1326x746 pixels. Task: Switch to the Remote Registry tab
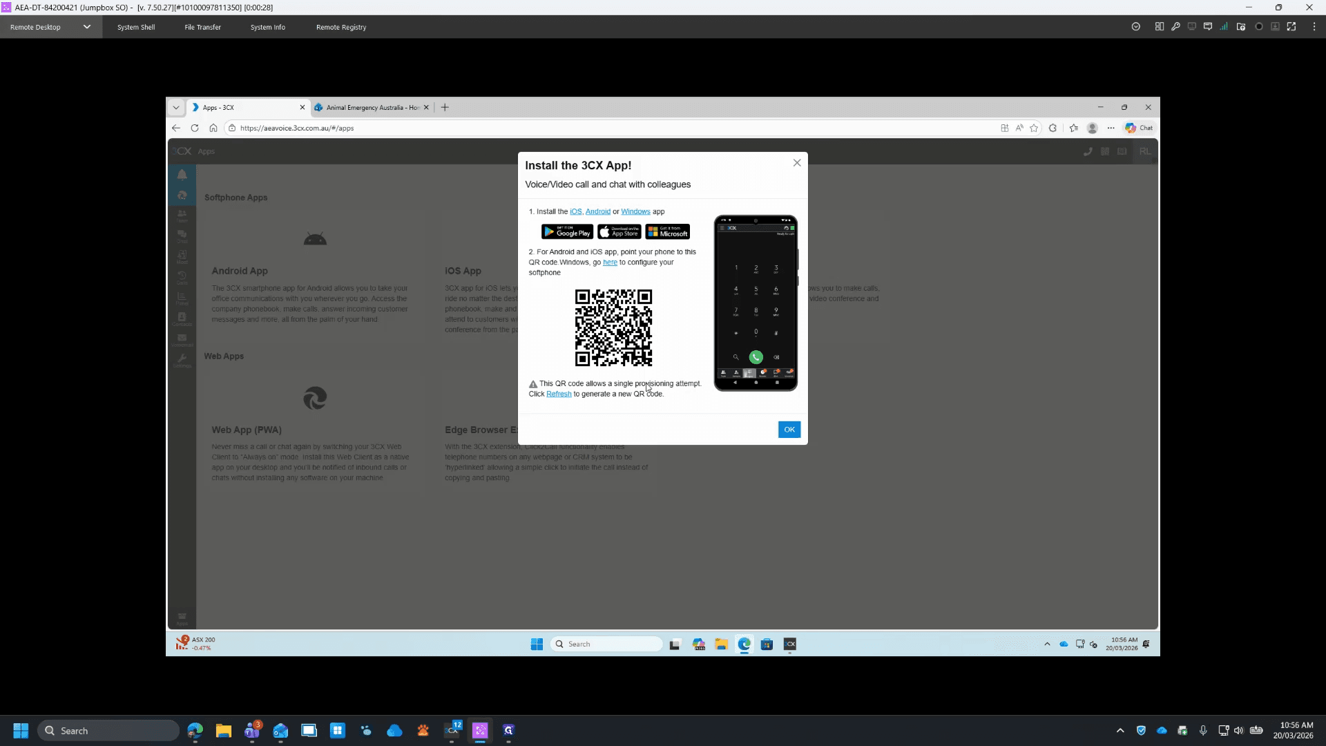point(341,27)
